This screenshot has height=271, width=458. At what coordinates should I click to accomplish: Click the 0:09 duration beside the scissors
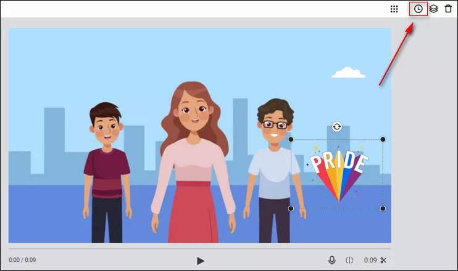pyautogui.click(x=370, y=260)
